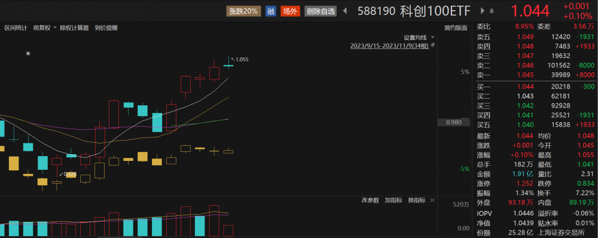Screen dimensions: 598x238
Task: Set a 到价提醒 price alert
Action: click(x=106, y=28)
